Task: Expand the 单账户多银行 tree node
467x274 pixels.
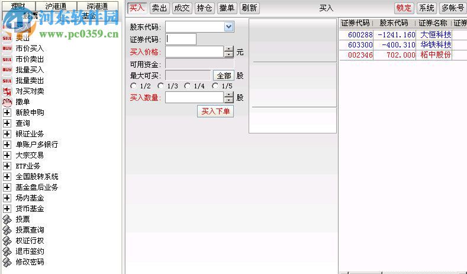Action: pos(7,145)
